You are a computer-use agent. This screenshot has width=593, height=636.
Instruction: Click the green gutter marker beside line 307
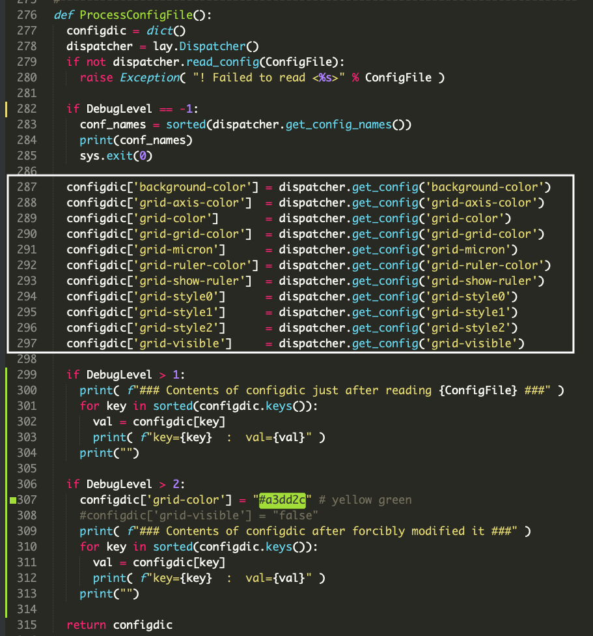coord(13,500)
